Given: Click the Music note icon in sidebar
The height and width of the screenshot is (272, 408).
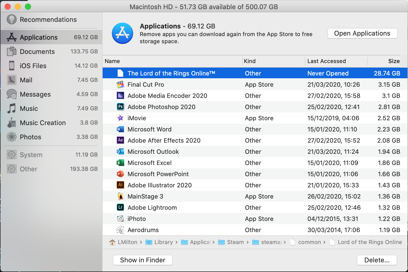Looking at the screenshot, I should 12,108.
